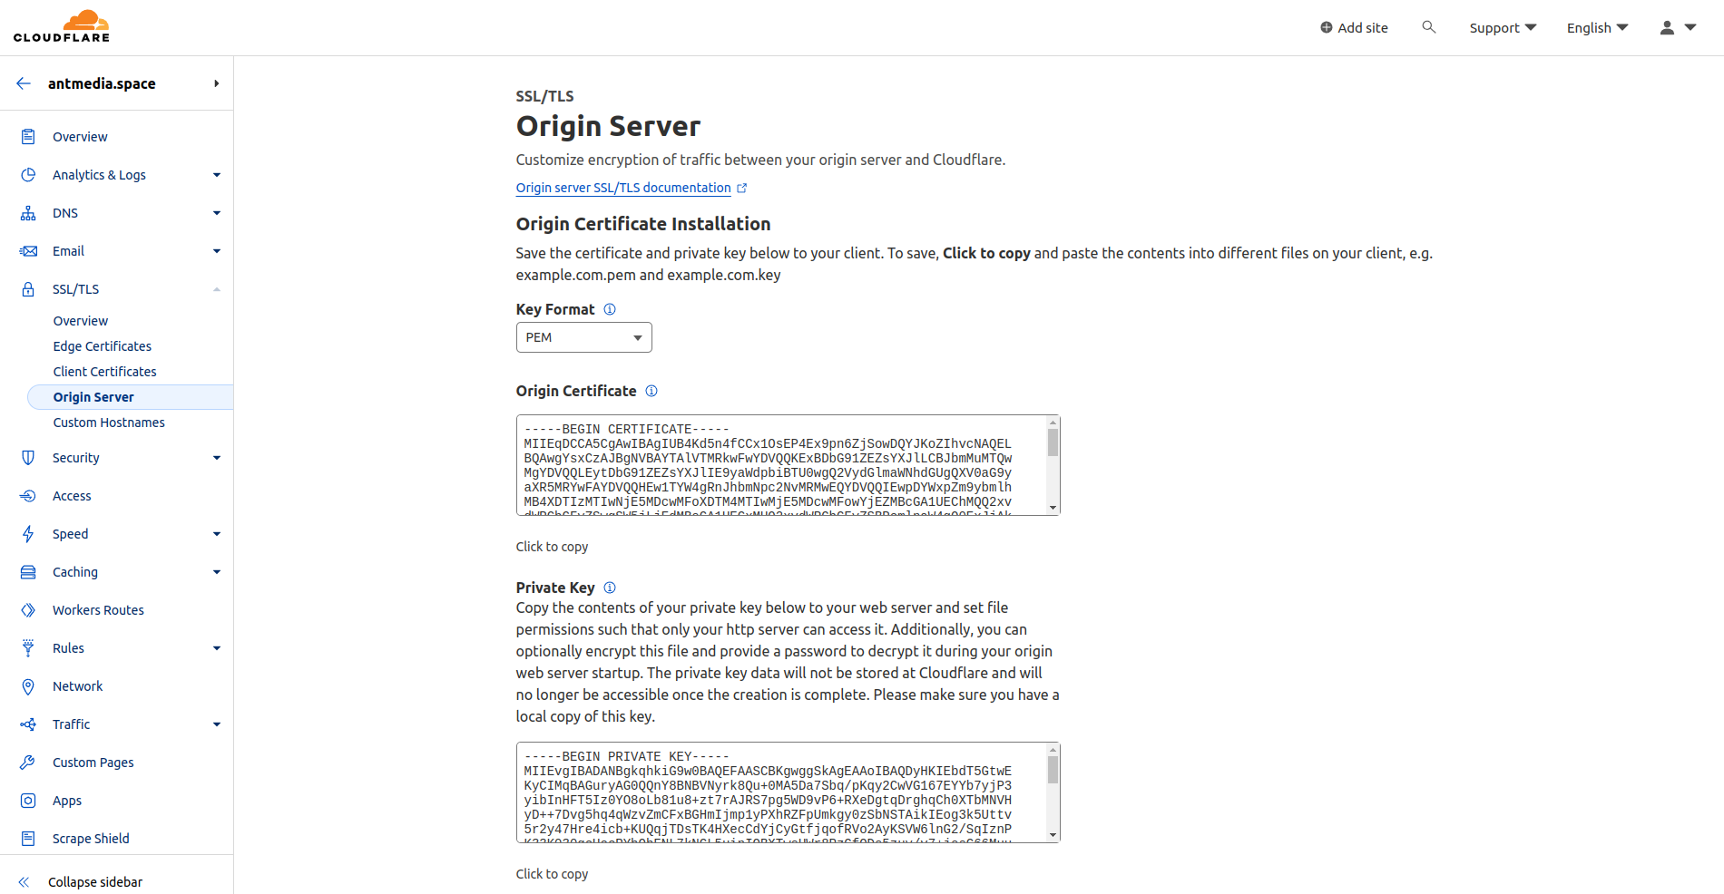The width and height of the screenshot is (1724, 894).
Task: Click the external link icon after the documentation link
Action: point(741,189)
